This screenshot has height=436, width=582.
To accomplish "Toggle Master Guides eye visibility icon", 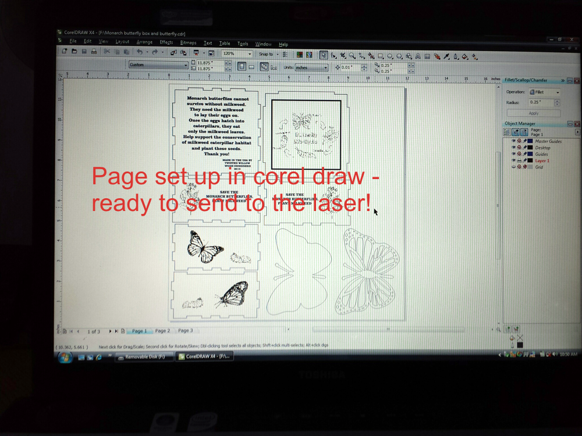I will tap(514, 141).
